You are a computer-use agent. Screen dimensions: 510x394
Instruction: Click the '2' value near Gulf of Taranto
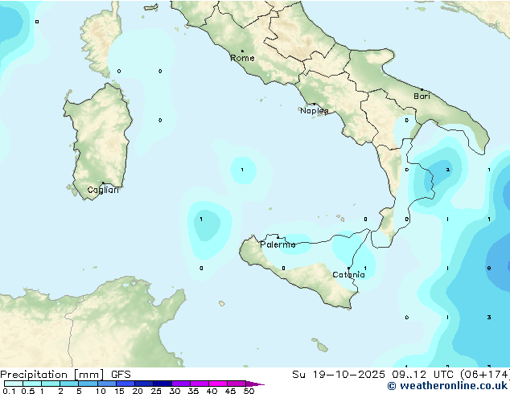447,170
